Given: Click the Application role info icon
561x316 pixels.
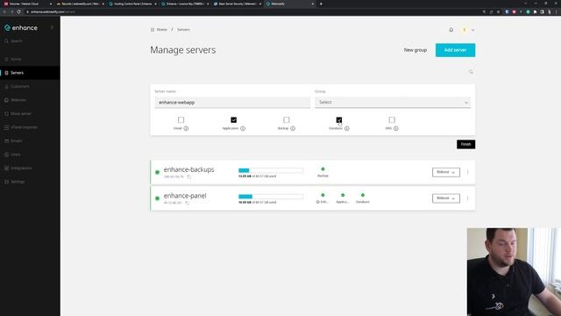Looking at the screenshot, I should pyautogui.click(x=243, y=128).
